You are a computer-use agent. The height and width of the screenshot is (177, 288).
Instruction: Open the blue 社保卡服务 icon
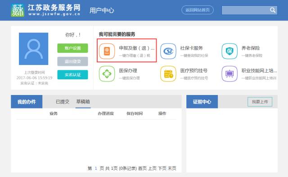pyautogui.click(x=168, y=51)
